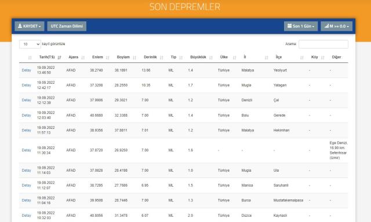Click the Büyüklük column header text
The image size is (371, 222).
[198, 57]
